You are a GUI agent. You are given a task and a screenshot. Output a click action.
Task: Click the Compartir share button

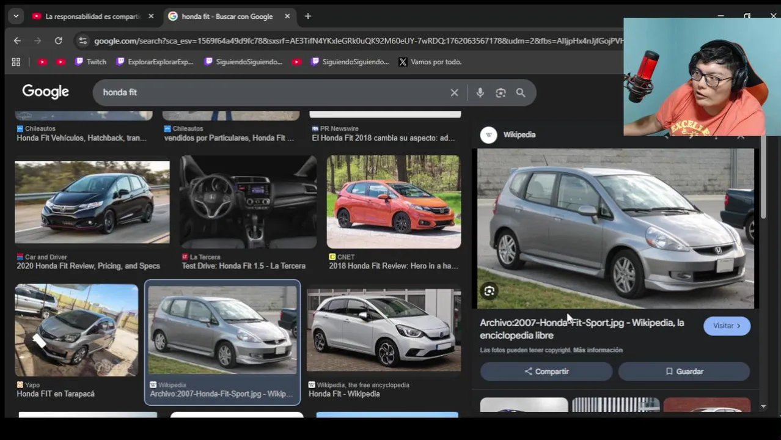point(546,372)
